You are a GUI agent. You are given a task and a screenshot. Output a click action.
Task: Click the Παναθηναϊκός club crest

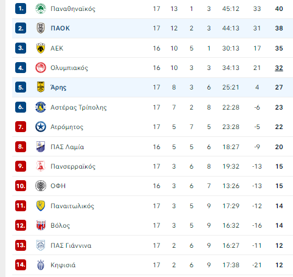point(41,9)
